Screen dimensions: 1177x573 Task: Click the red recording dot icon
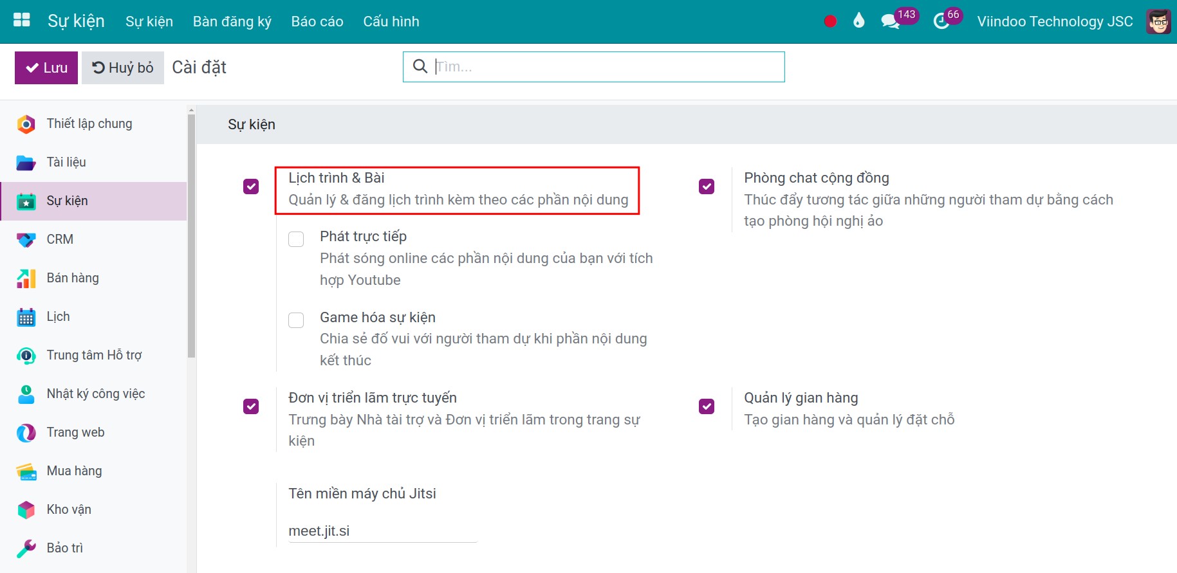830,21
